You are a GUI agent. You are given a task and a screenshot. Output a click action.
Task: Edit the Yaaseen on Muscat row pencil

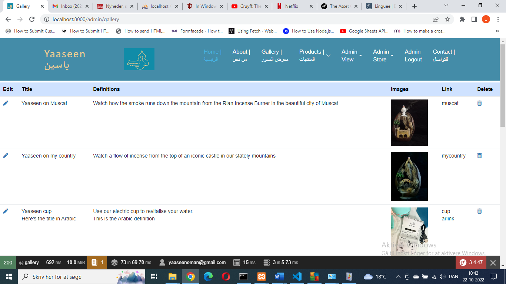point(6,103)
